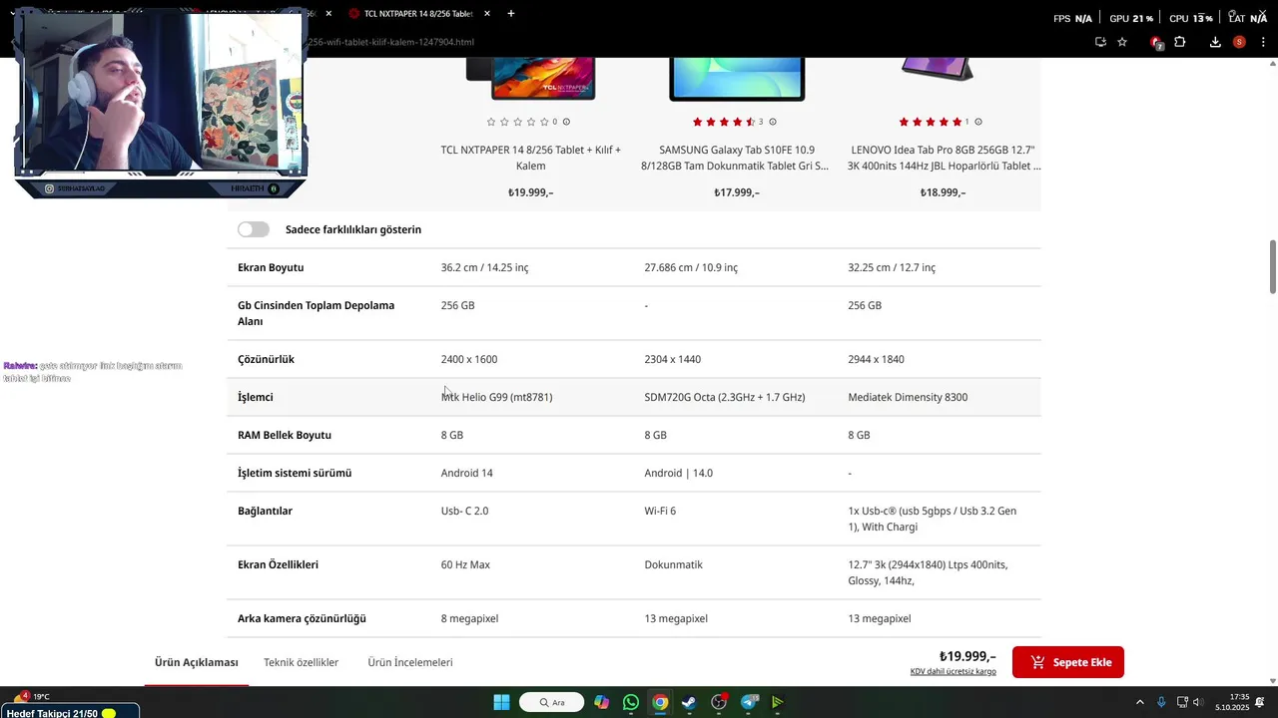
Task: Open rating info icon beside Lenovo stars
Action: click(978, 122)
